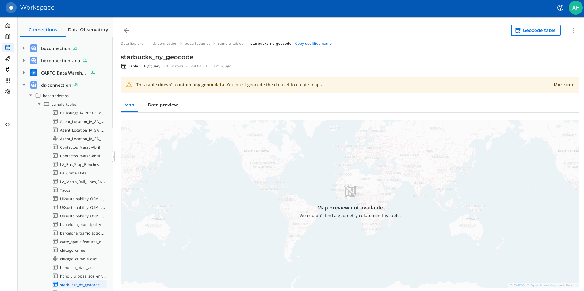Viewport: 584px width, 291px height.
Task: Expand the CARTO Data Warehouse connection
Action: coord(24,73)
